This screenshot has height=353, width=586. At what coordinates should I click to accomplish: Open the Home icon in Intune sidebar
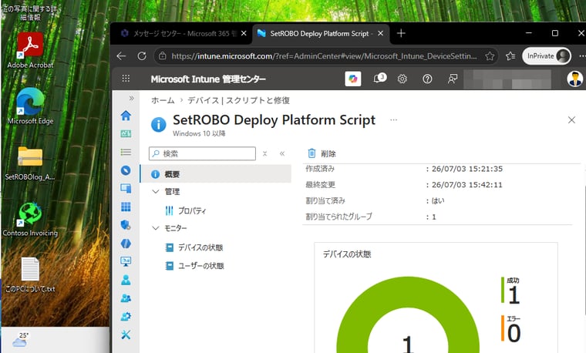tap(126, 116)
